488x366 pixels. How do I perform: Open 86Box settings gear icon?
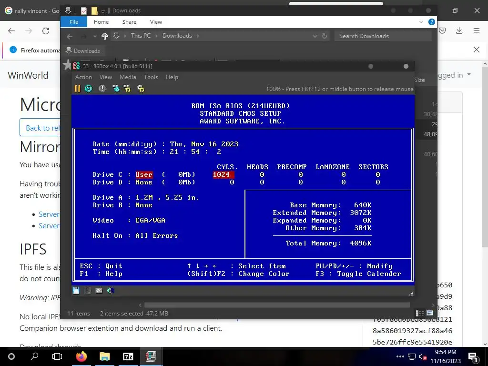(x=141, y=89)
